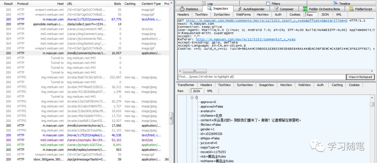Open FiddlerScript tab with script icon
Screen dimensions: 377x163
(x=350, y=9)
